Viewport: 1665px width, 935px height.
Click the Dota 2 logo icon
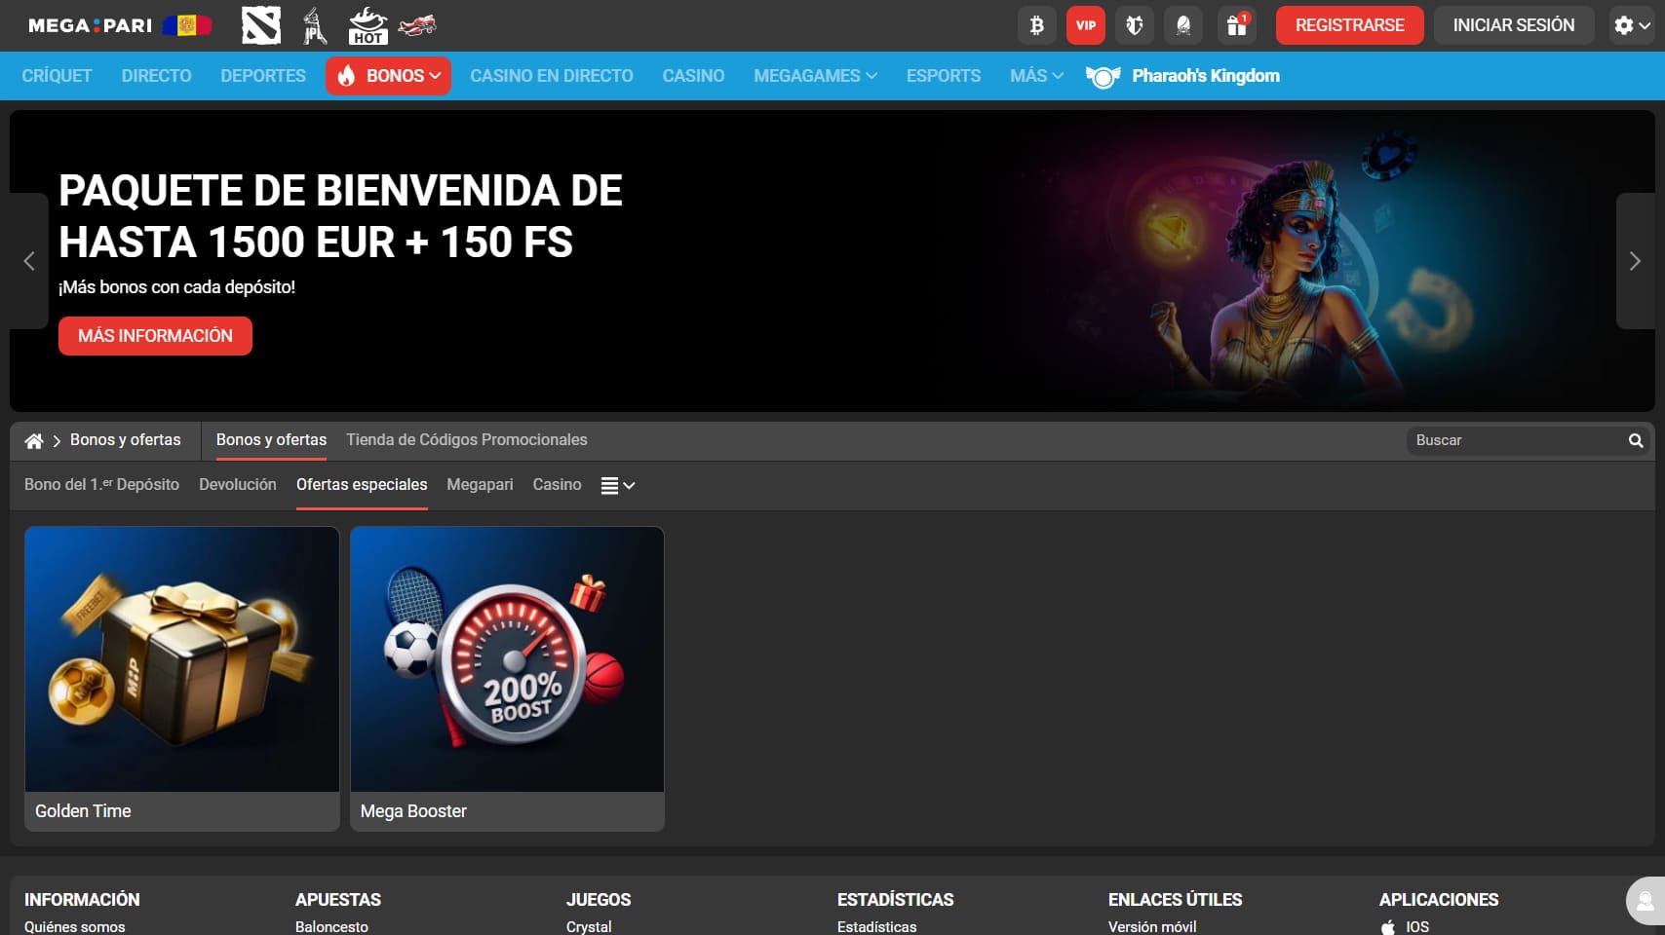point(260,26)
